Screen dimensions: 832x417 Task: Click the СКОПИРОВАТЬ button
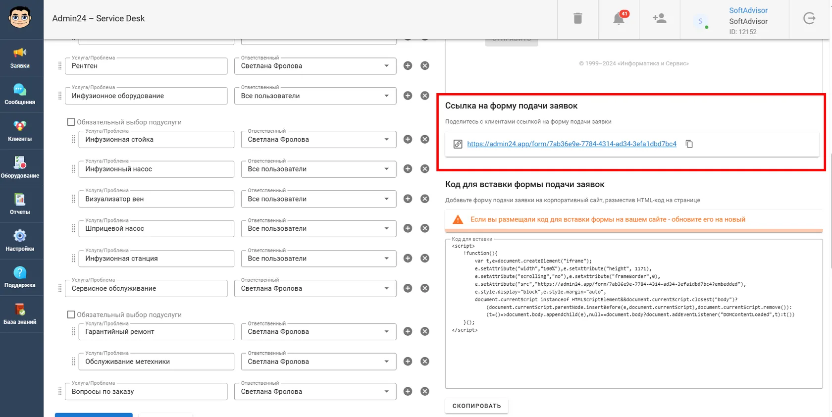(x=476, y=406)
